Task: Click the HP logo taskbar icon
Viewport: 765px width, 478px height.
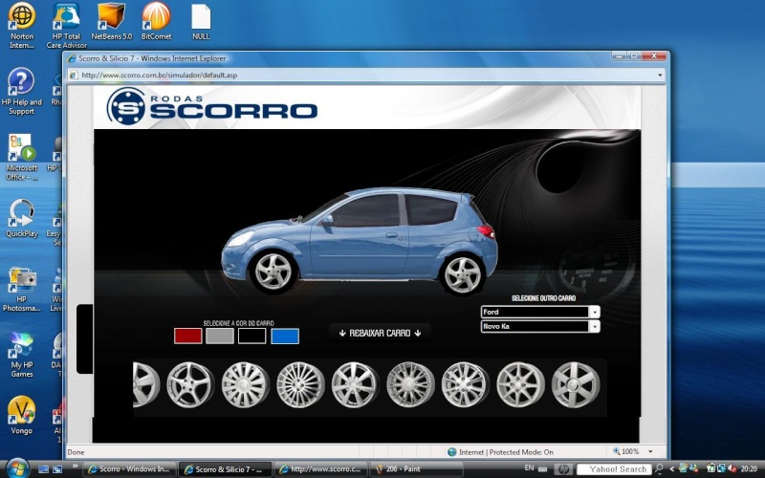Action: [x=563, y=469]
